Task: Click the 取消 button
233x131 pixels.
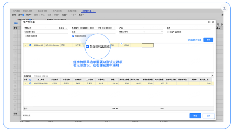Action: [208, 116]
